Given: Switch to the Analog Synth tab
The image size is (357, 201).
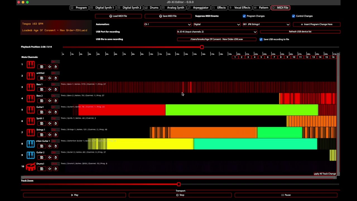Looking at the screenshot, I should click(x=173, y=8).
